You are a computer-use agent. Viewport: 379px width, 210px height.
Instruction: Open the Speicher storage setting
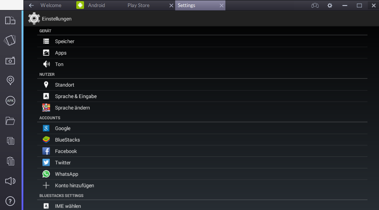pyautogui.click(x=202, y=41)
